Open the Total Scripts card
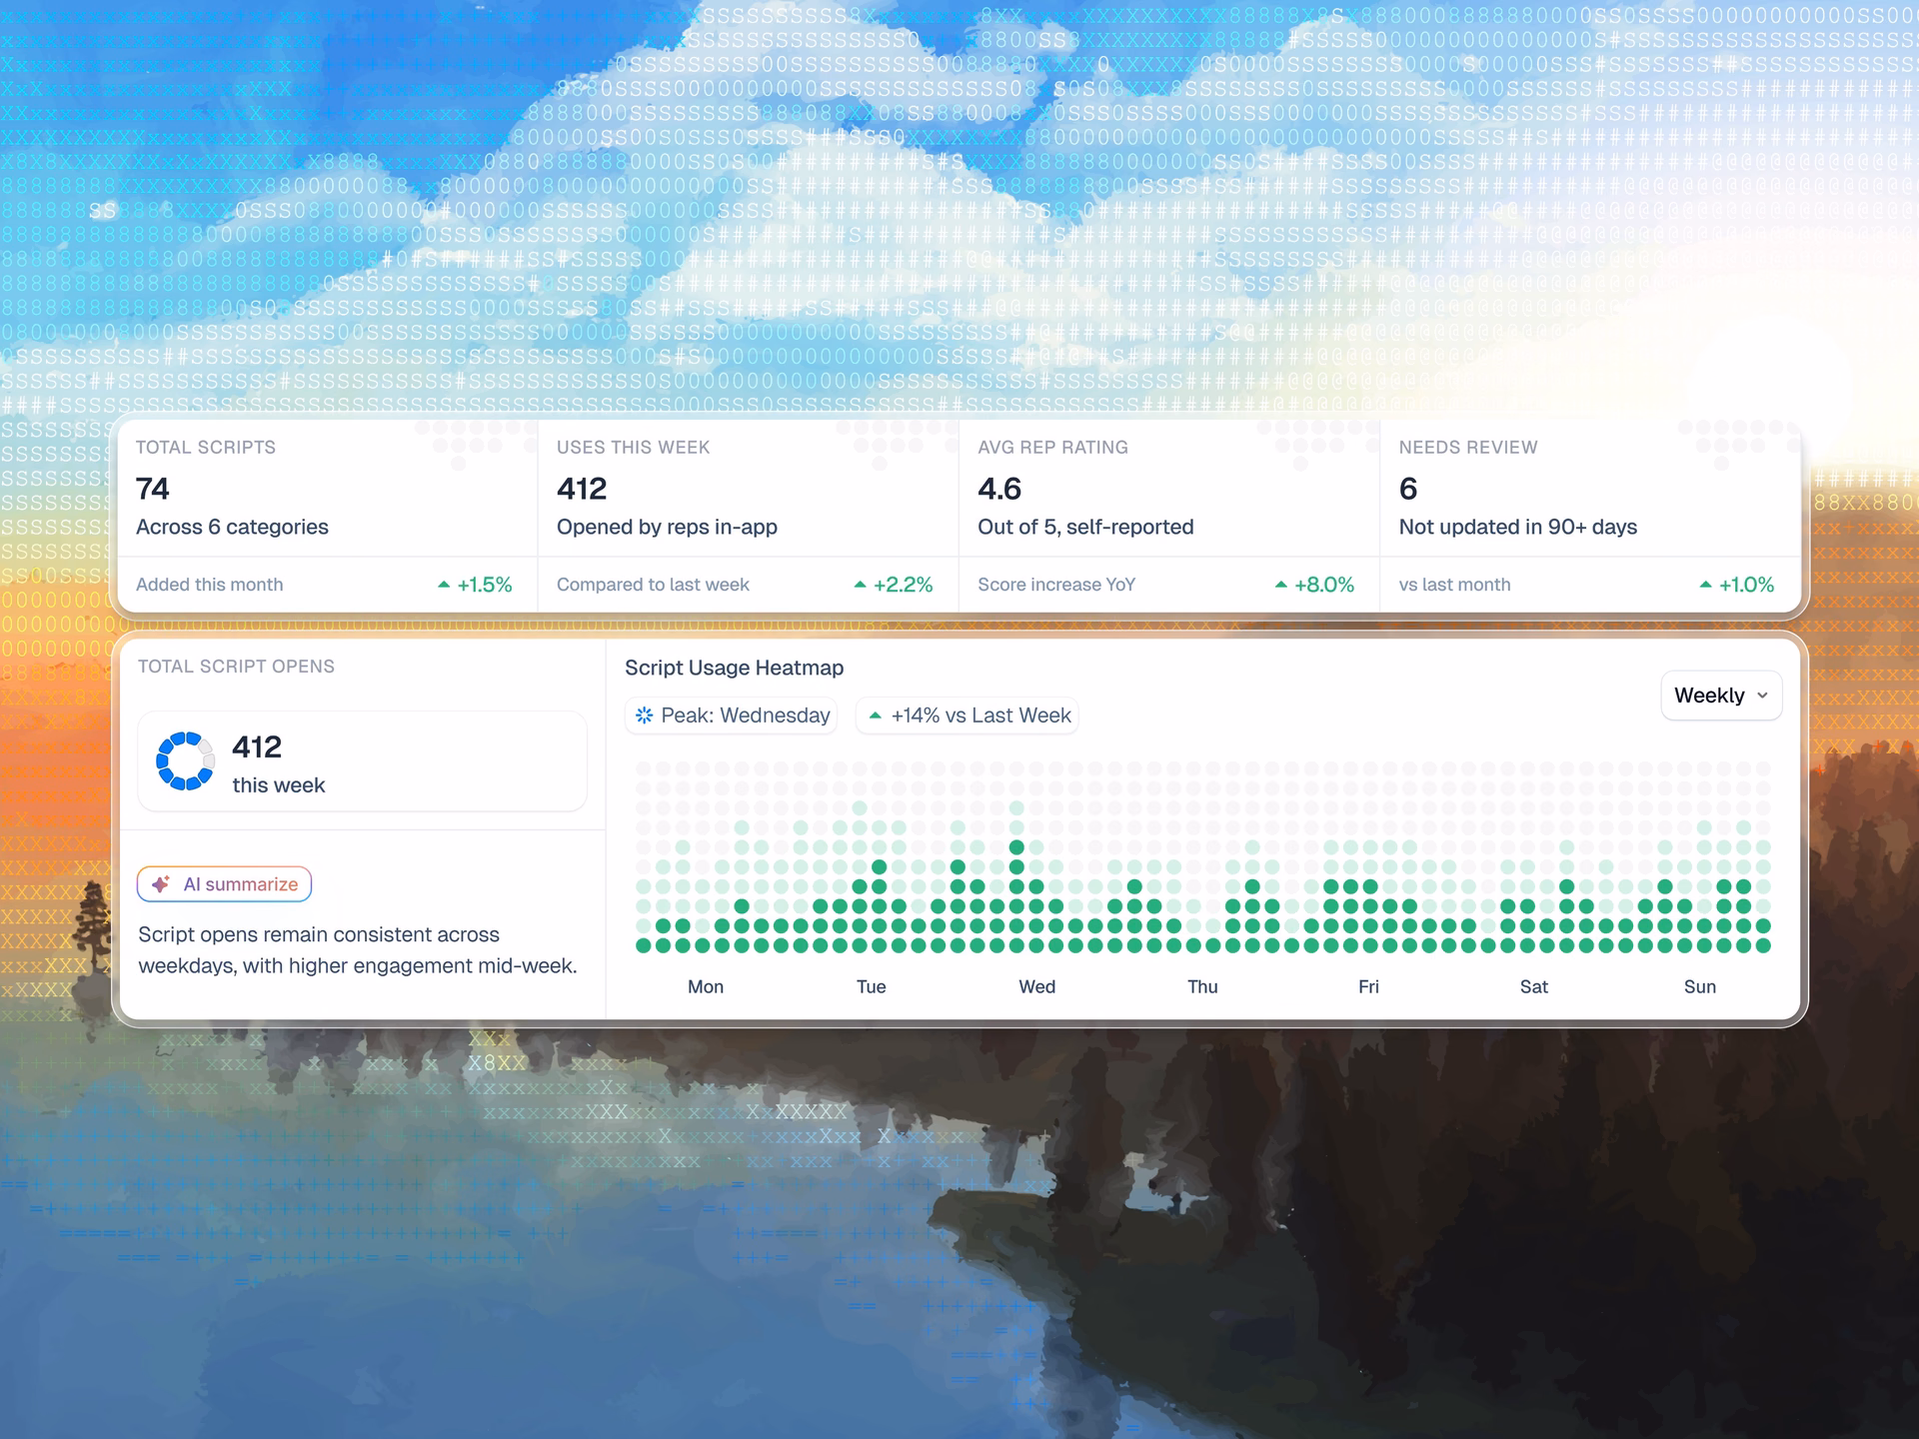This screenshot has height=1439, width=1919. pos(328,516)
